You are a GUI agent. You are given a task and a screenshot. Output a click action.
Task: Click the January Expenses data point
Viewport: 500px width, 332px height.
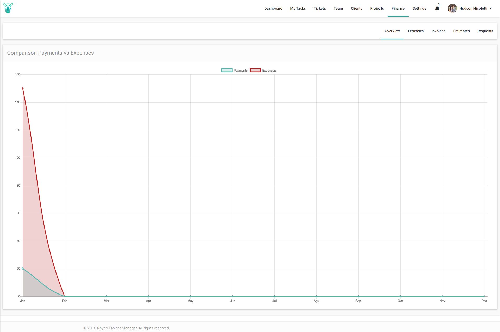click(23, 88)
